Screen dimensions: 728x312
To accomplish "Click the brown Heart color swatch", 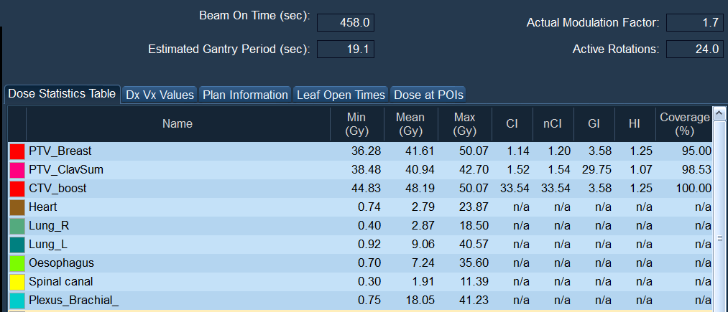I will [x=17, y=207].
